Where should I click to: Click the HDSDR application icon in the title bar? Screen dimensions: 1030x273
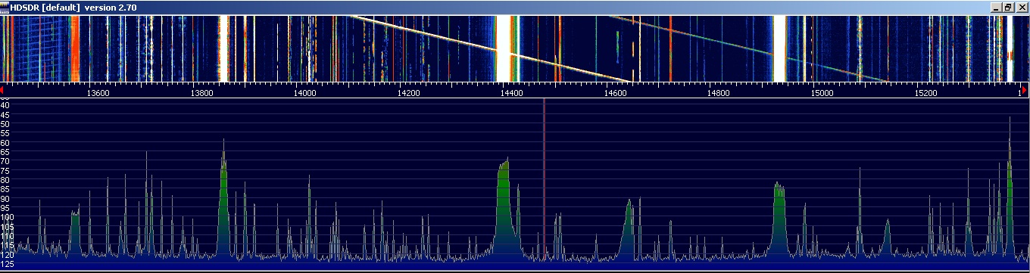5,7
